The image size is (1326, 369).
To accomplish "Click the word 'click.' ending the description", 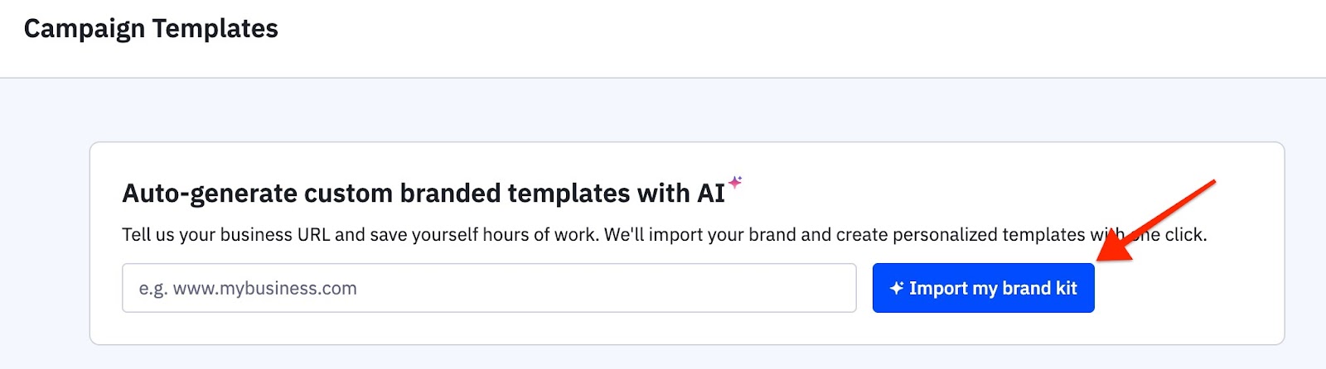I will 1186,235.
